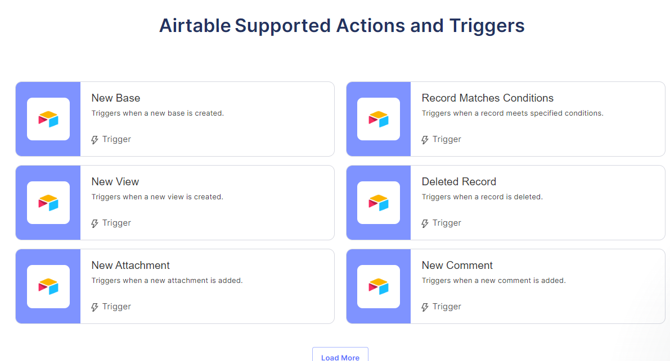Click the Airtable icon on the New Comment card

click(378, 286)
